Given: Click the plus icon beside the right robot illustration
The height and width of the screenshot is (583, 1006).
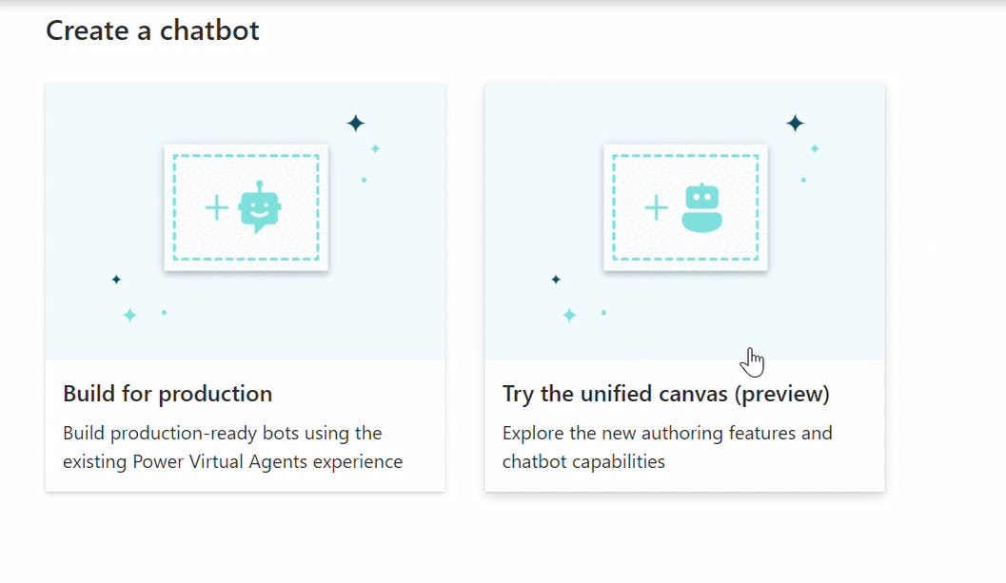Looking at the screenshot, I should 656,207.
